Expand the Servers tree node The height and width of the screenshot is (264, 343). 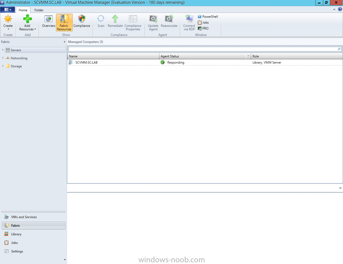tap(3, 50)
